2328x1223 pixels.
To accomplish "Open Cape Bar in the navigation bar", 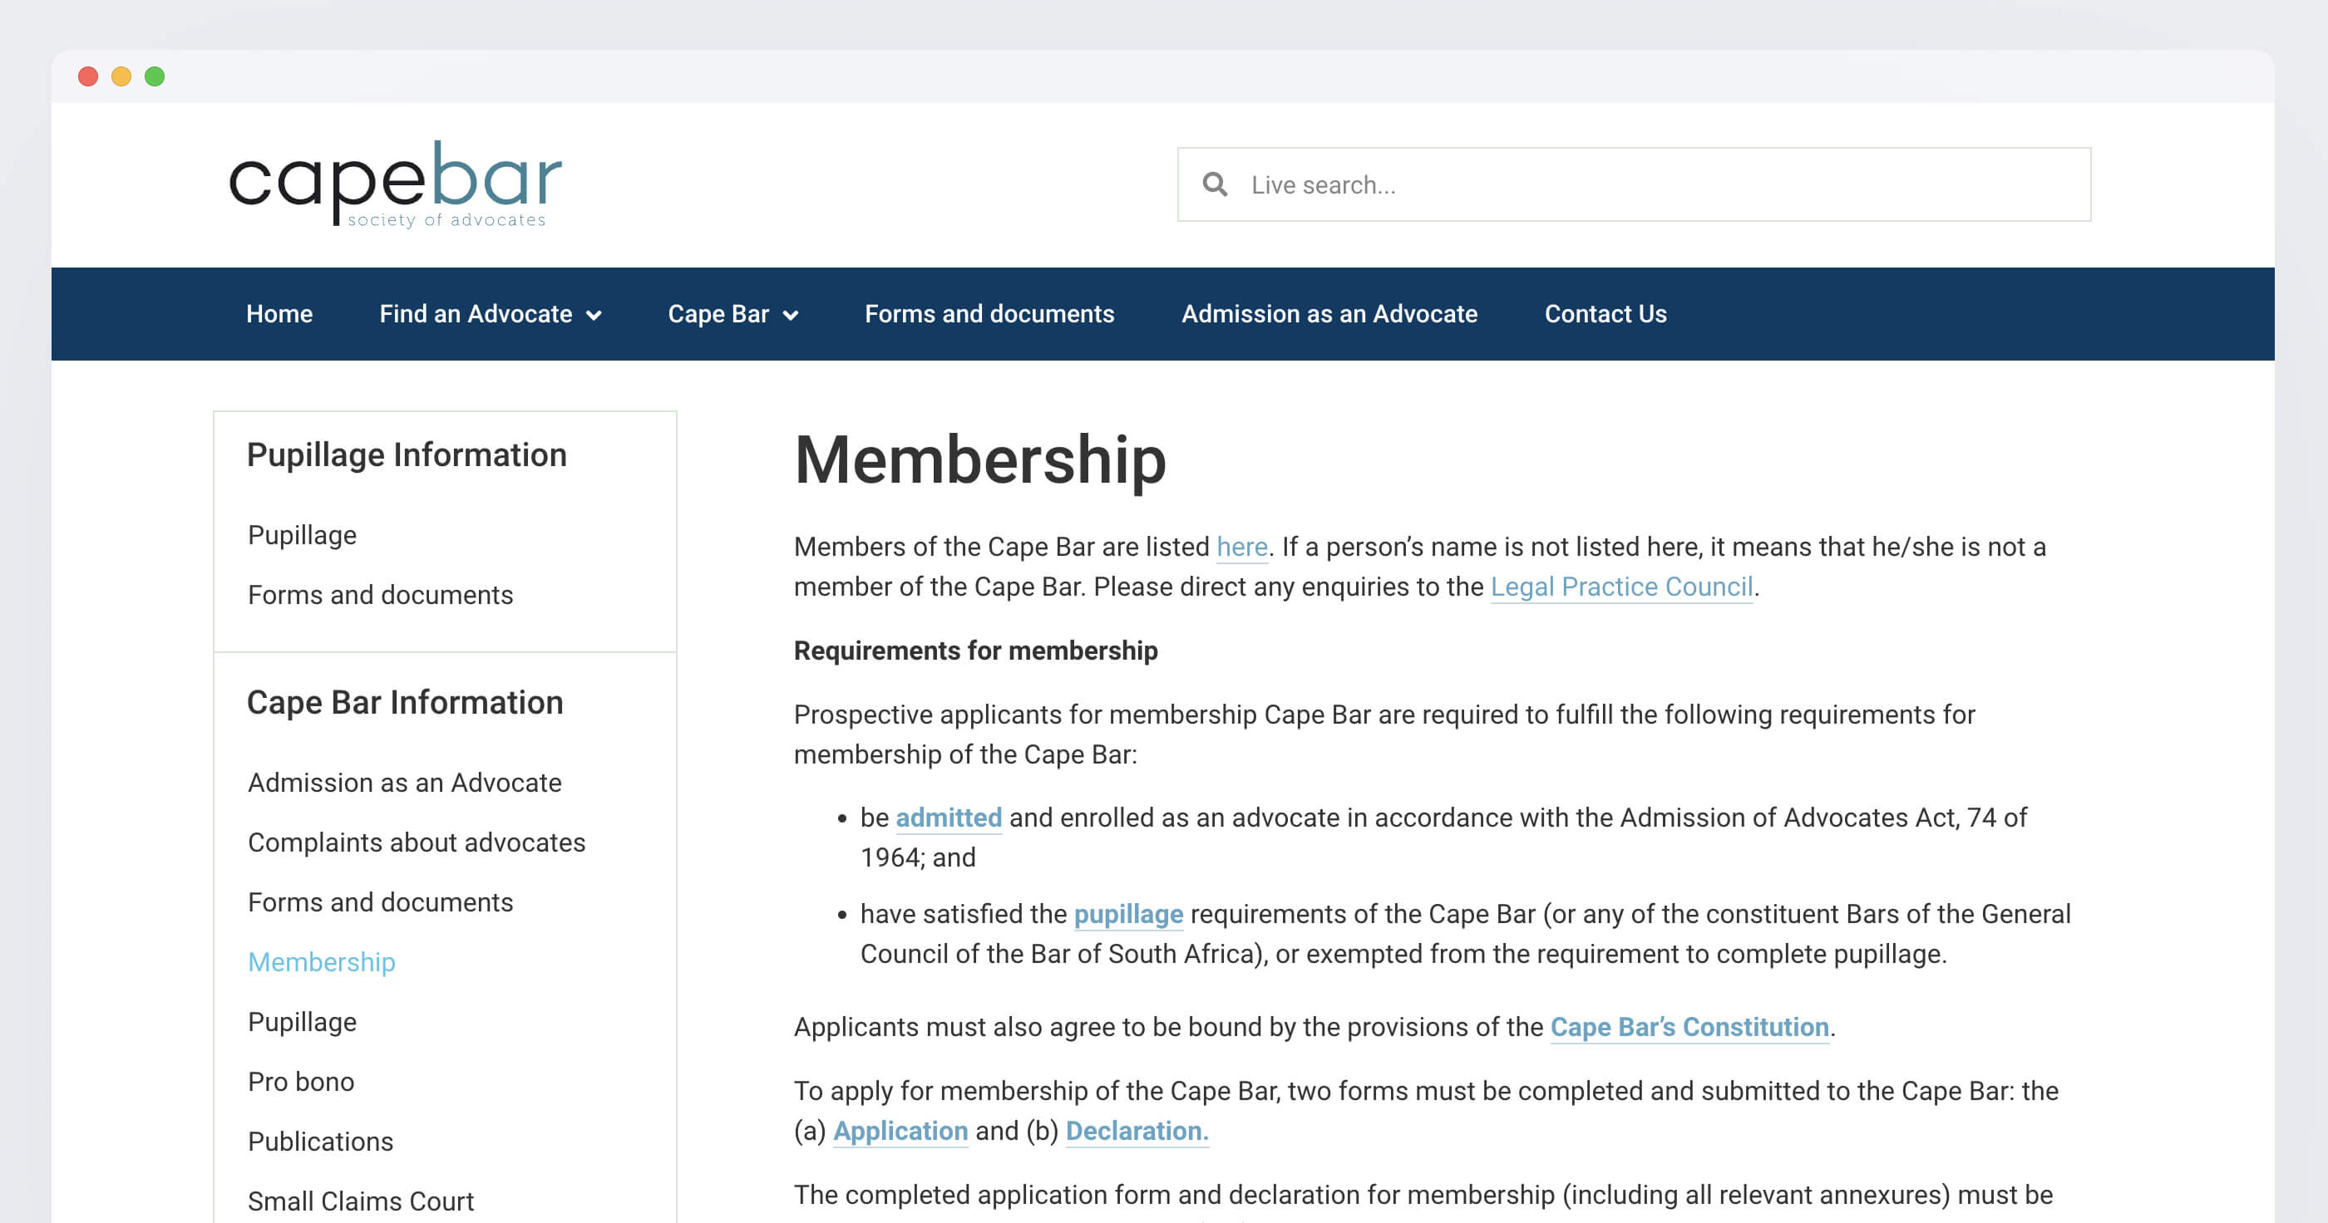I will (718, 313).
